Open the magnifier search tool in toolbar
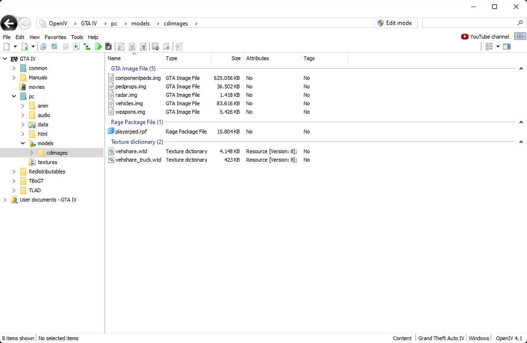Screen dimensions: 527x343 click(43, 46)
